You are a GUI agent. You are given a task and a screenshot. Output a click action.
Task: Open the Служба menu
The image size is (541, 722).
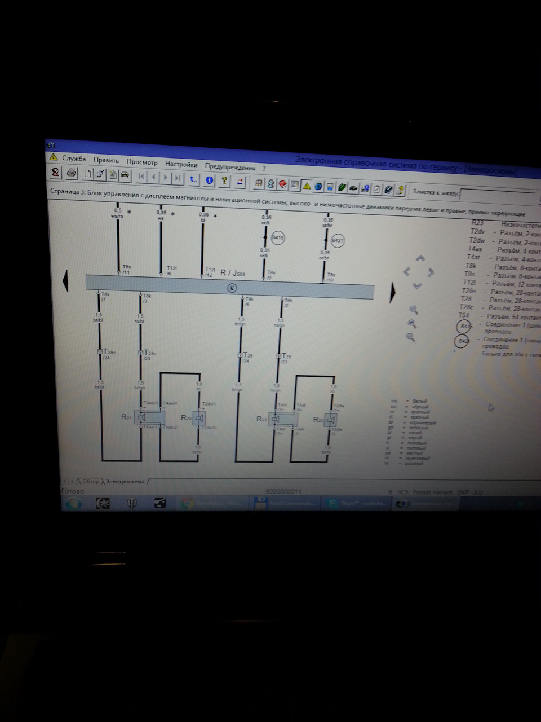(74, 159)
